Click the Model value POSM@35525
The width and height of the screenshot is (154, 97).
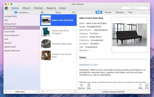pos(94,27)
